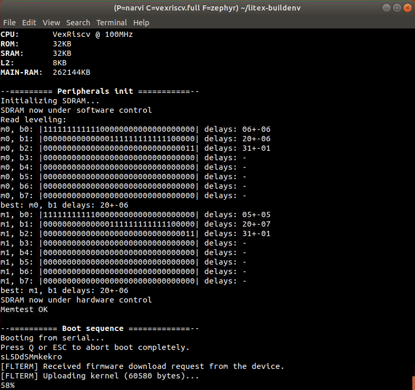Click the 'MAIN-RAM: 262144KB' line
The width and height of the screenshot is (415, 390).
[45, 72]
